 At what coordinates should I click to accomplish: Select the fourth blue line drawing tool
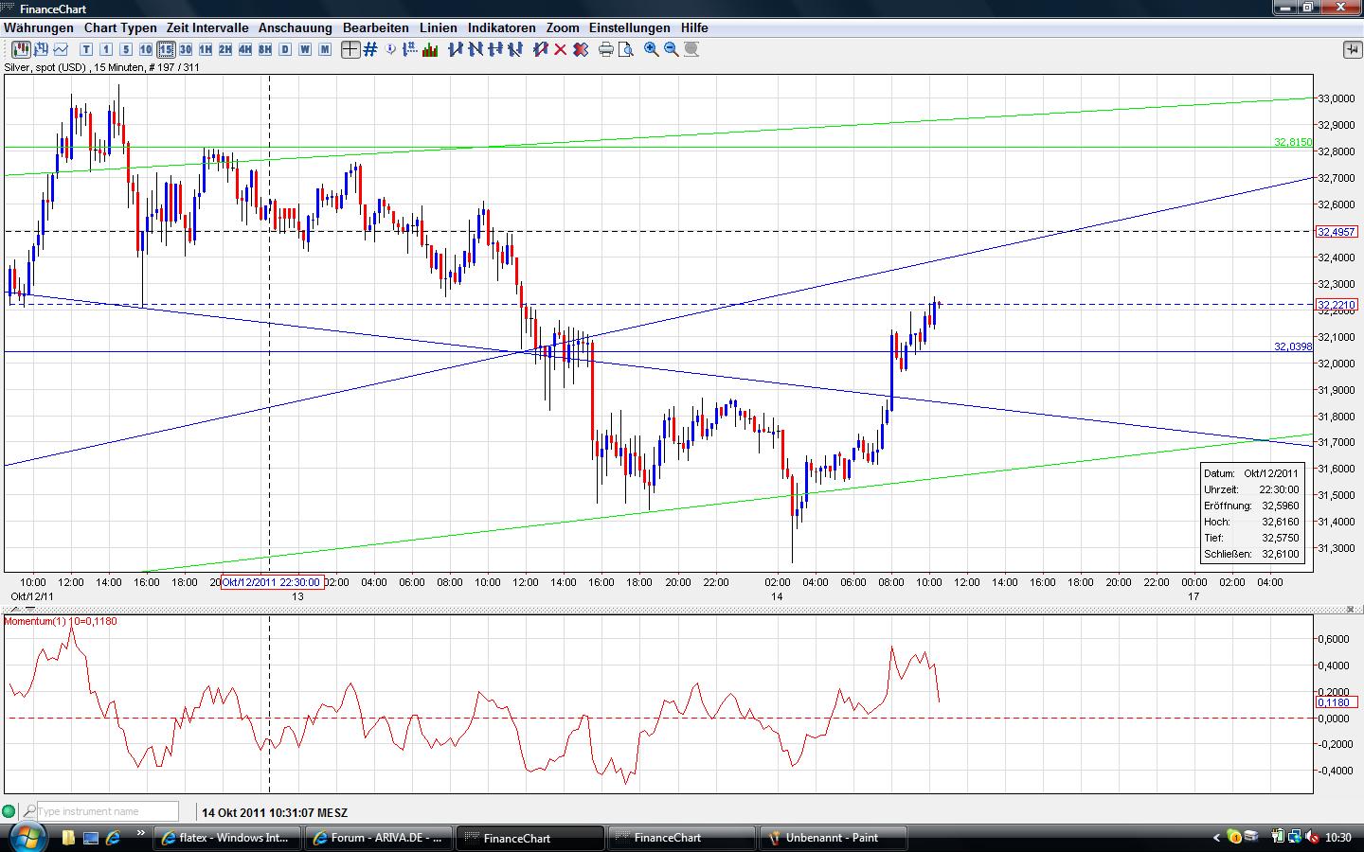[514, 49]
